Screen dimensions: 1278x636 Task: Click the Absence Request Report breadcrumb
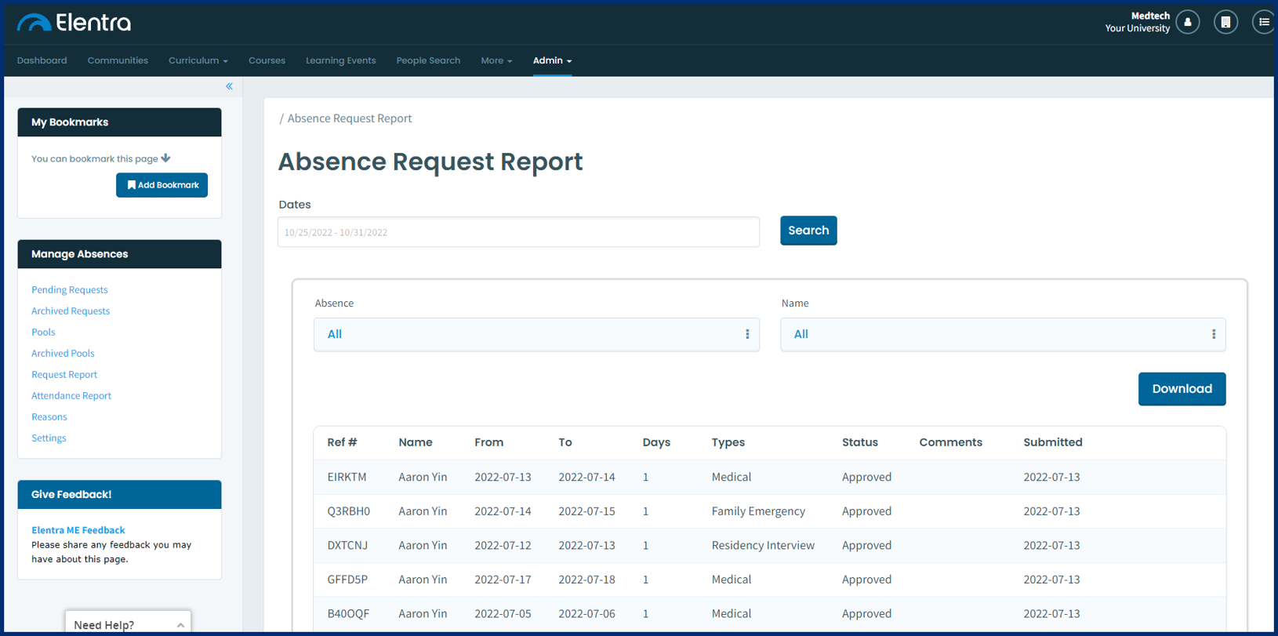350,118
